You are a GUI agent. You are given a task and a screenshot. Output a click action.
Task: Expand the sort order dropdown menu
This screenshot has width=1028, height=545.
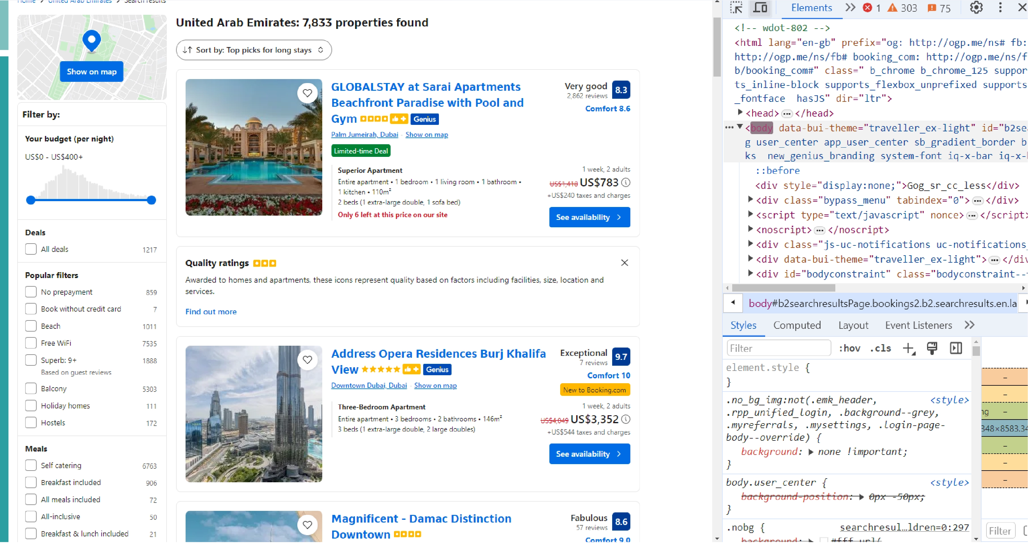coord(254,49)
